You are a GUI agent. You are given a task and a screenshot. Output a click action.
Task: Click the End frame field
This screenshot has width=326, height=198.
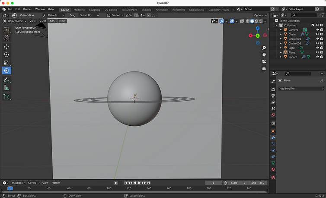pyautogui.click(x=258, y=183)
